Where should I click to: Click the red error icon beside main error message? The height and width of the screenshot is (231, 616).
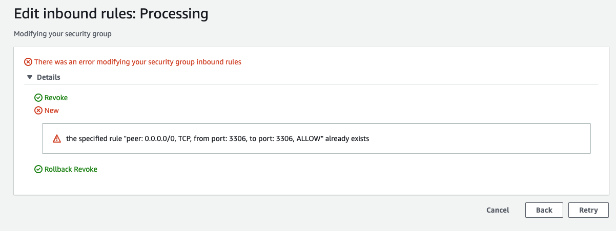[x=28, y=62]
